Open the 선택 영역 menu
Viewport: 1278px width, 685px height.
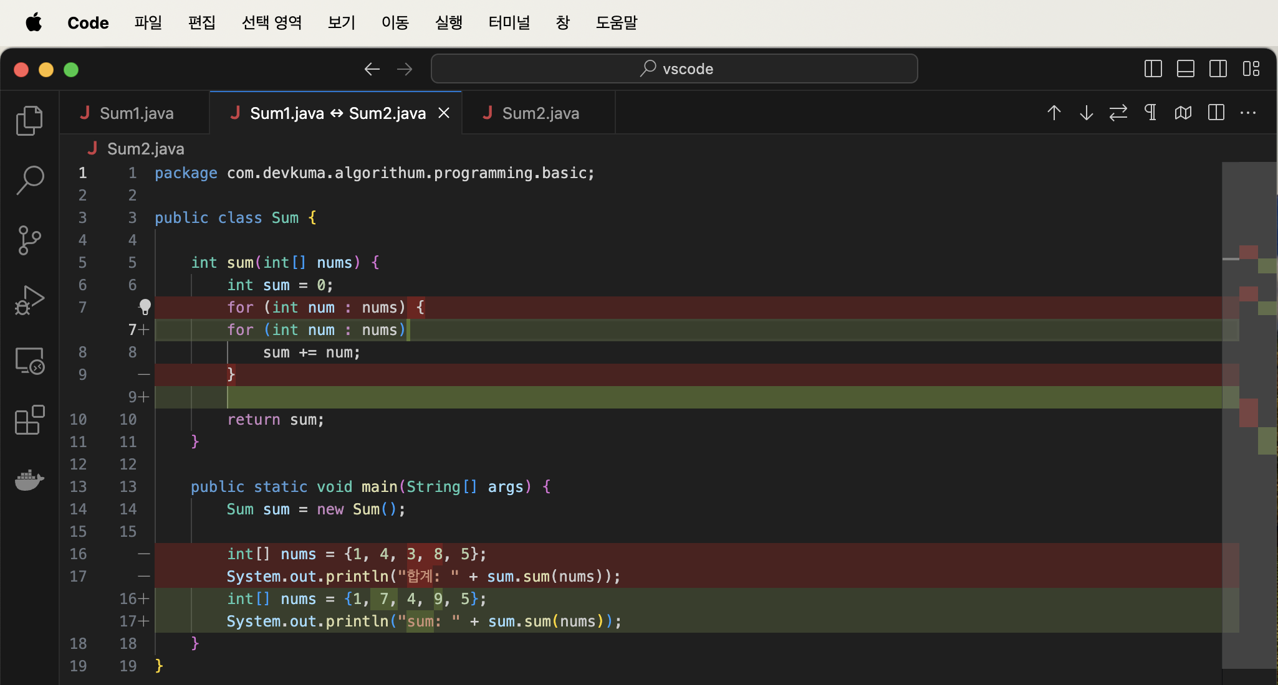coord(272,23)
